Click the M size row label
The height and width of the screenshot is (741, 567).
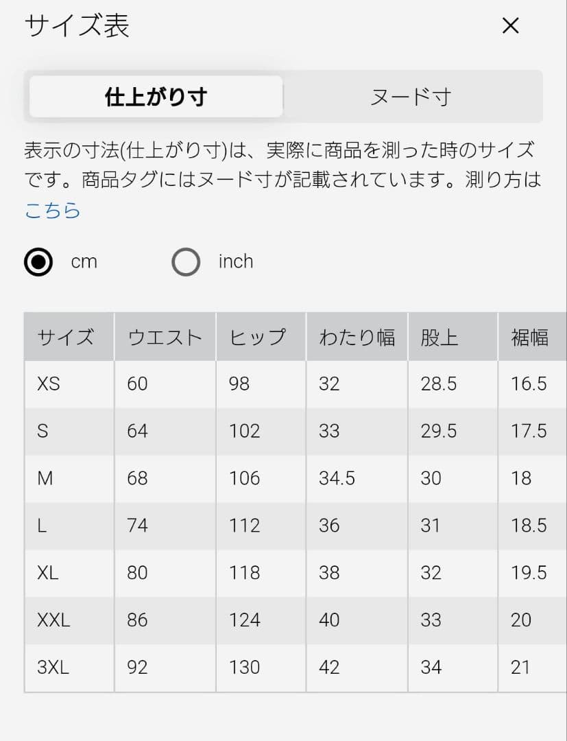pyautogui.click(x=45, y=478)
